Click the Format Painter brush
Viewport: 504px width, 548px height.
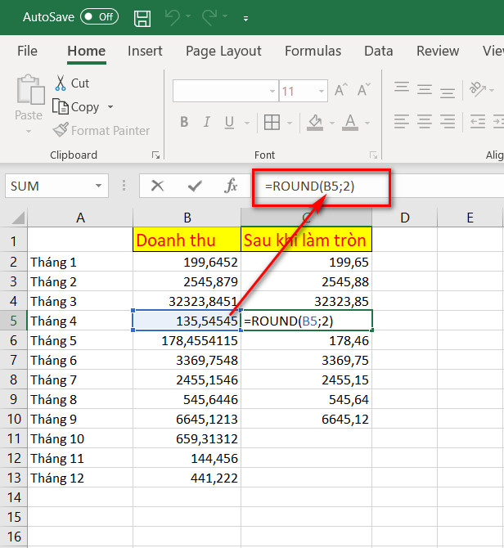click(61, 131)
